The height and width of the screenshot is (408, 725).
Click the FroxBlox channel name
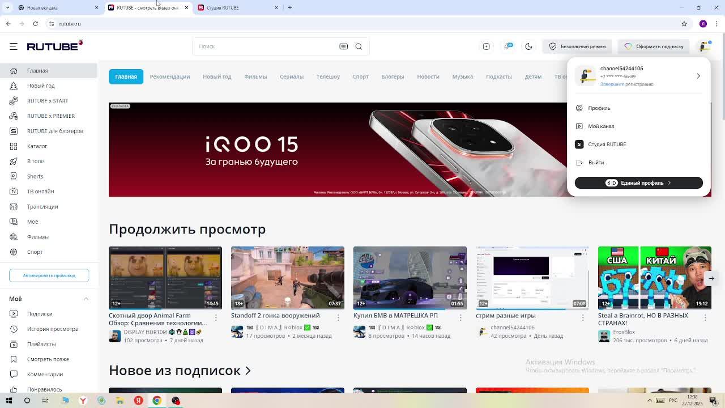[624, 332]
